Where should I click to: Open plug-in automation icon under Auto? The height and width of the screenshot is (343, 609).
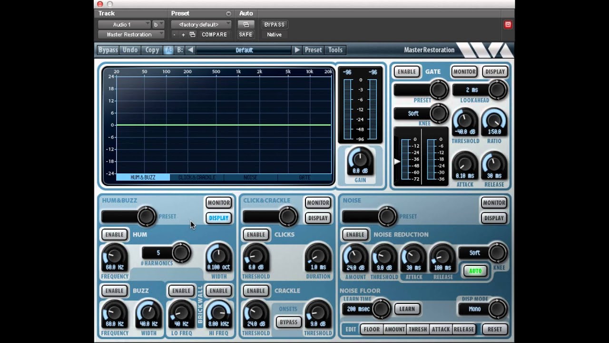click(x=246, y=24)
